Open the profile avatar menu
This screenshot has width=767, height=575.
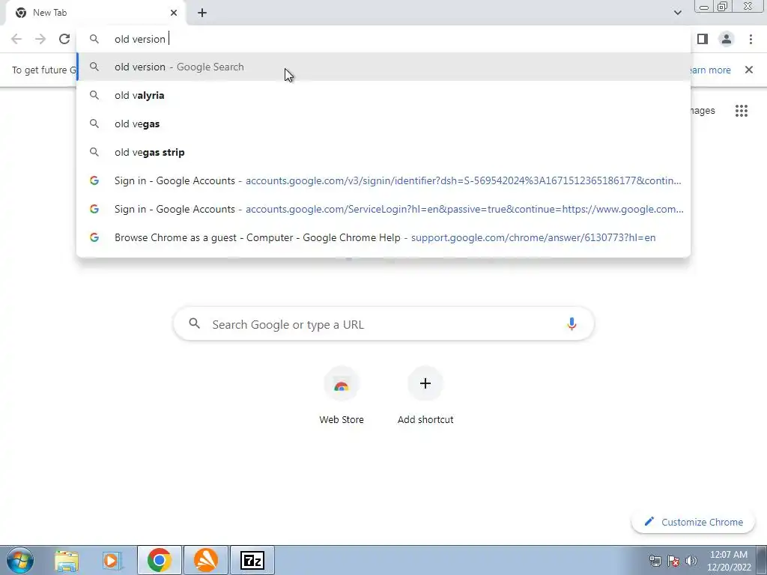click(x=727, y=39)
